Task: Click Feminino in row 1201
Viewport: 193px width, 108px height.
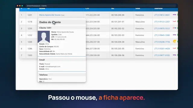Action: 140,15
